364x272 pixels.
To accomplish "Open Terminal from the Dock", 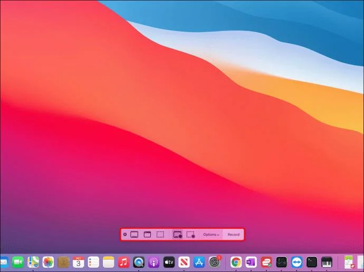I will 312,262.
